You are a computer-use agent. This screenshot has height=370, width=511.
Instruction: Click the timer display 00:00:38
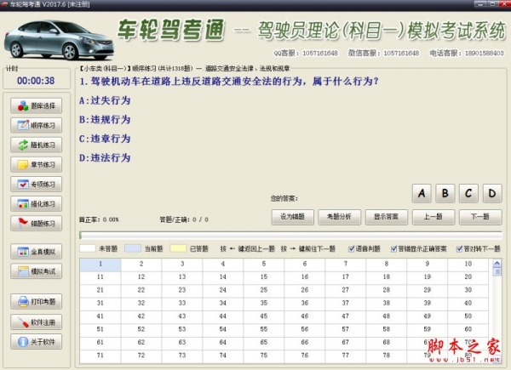coord(36,81)
